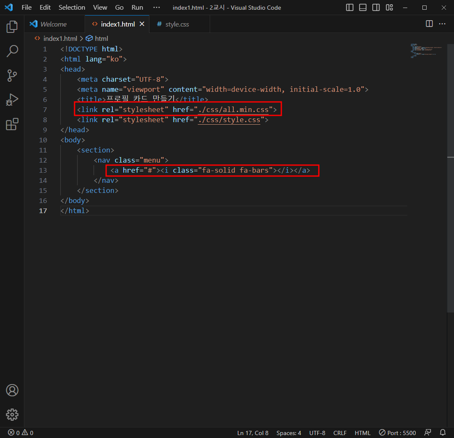Viewport: 454px width, 438px height.
Task: Open the hidden menu bar items ellipsis
Action: (x=156, y=8)
